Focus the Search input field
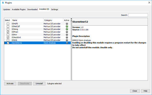 (138, 15)
